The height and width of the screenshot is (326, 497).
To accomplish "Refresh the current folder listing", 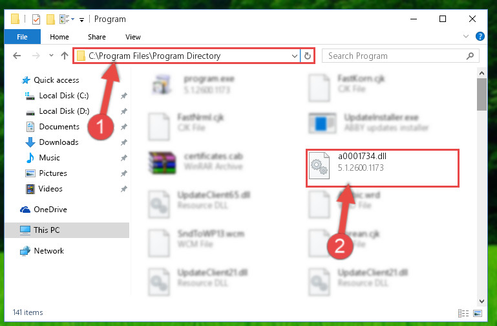I will coord(308,56).
